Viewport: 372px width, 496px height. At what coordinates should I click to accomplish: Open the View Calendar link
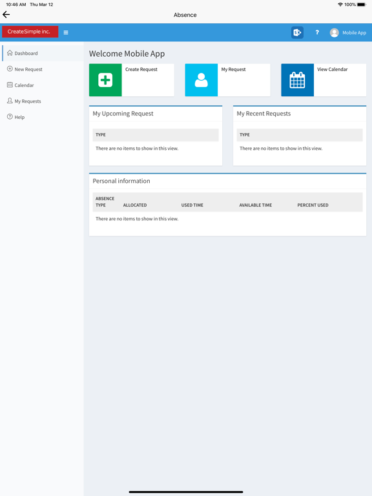pyautogui.click(x=332, y=69)
